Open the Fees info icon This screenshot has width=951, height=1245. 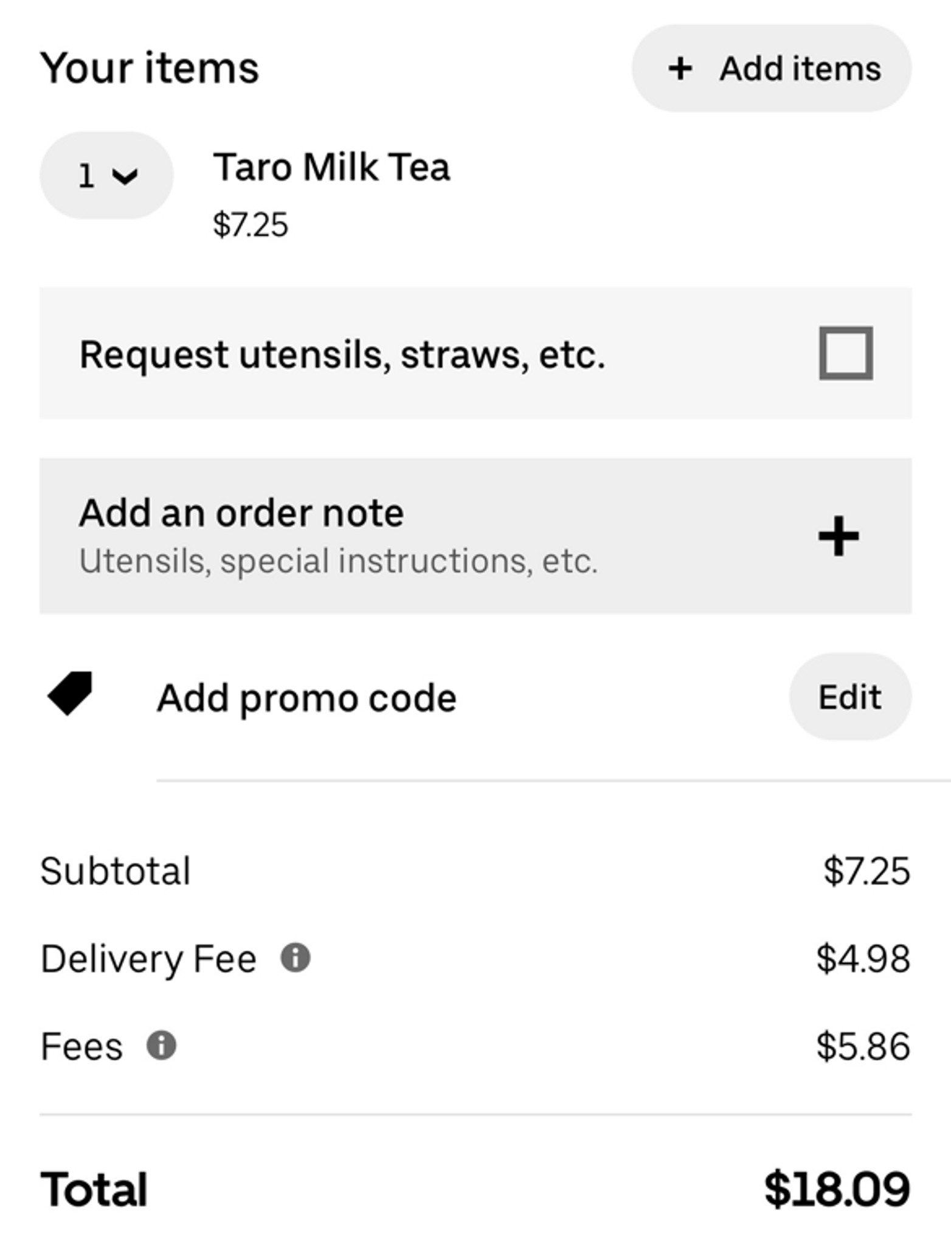[x=161, y=1046]
